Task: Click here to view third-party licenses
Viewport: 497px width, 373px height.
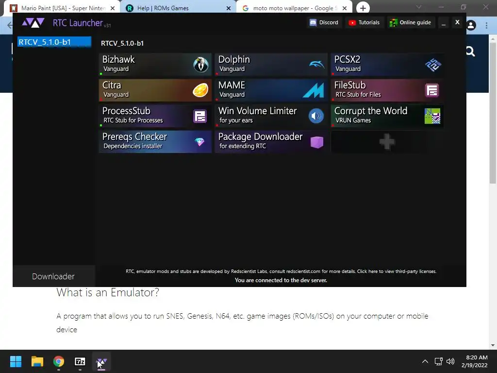Action: 397,271
